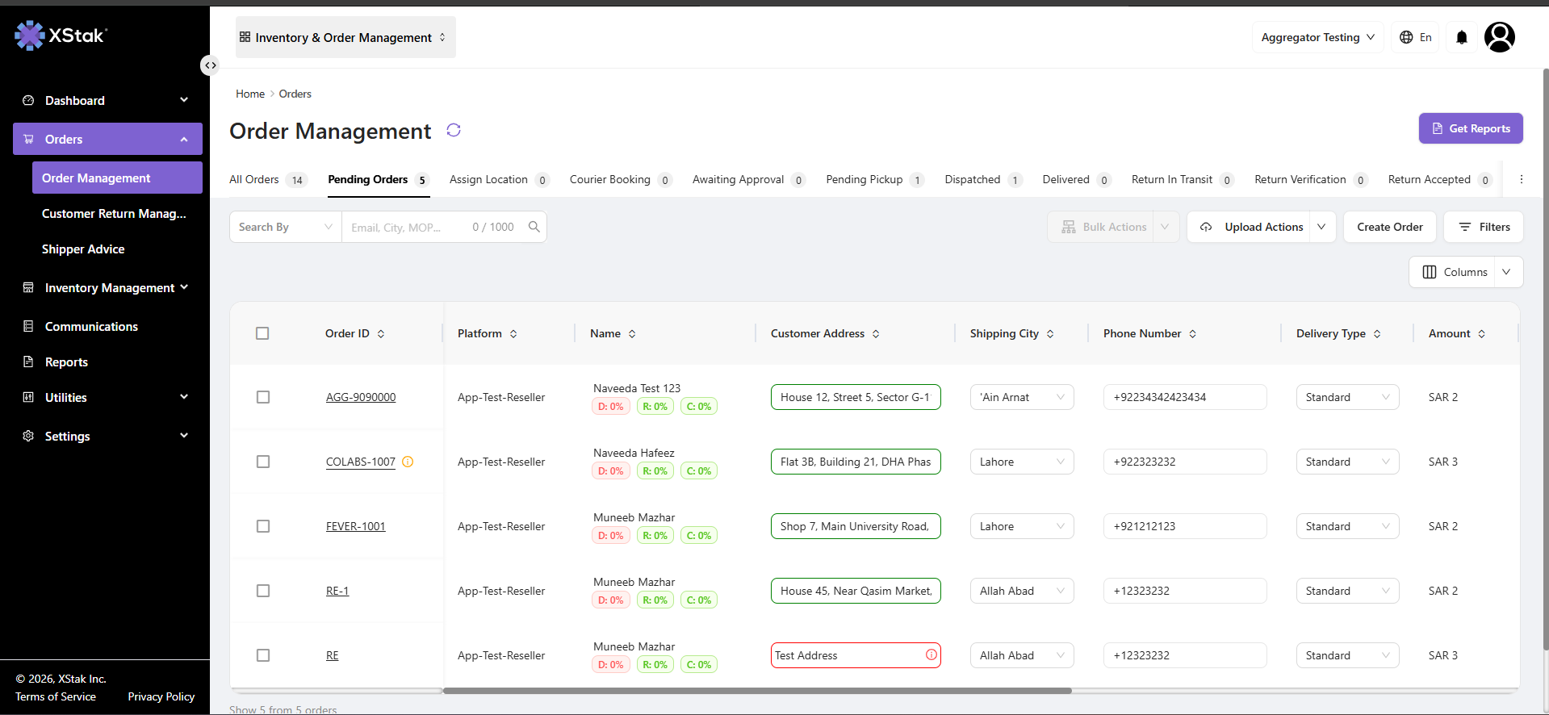Open the 'Ain Arnat shipping city dropdown
1549x715 pixels.
(1022, 397)
